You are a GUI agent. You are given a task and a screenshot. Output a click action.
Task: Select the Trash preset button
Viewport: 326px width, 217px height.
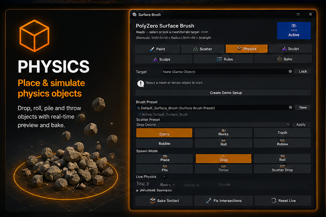(x=282, y=133)
